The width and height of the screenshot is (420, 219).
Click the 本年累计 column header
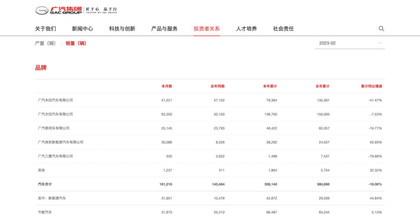[x=270, y=86]
